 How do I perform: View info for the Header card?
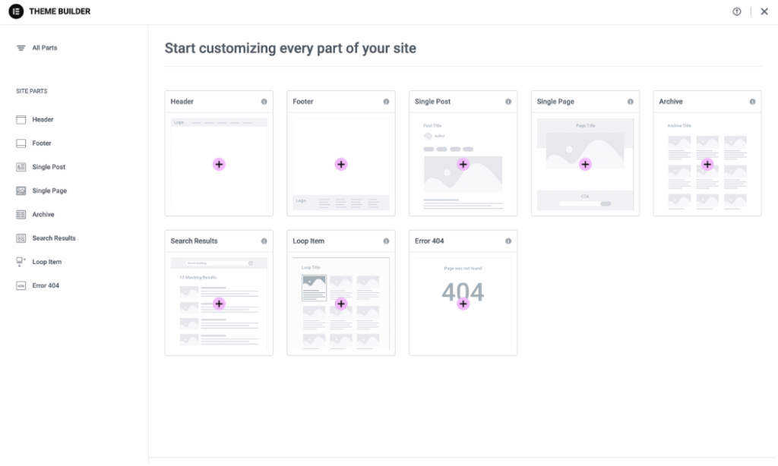tap(263, 101)
